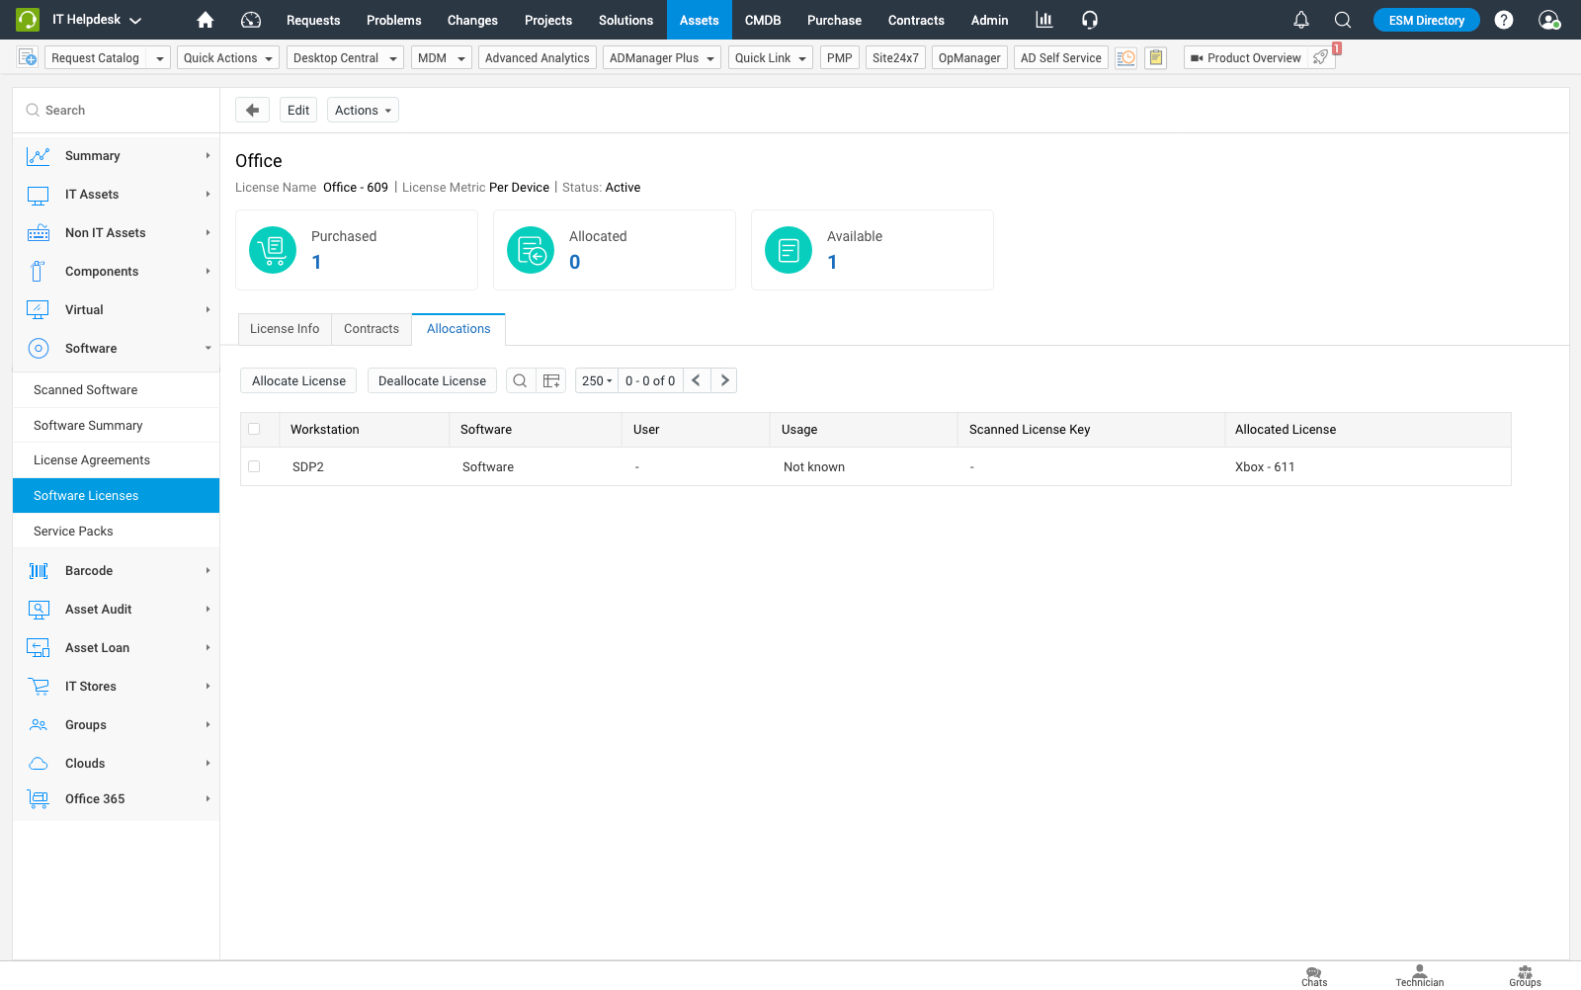Open the column chooser table icon
This screenshot has width=1581, height=990.
click(x=551, y=380)
